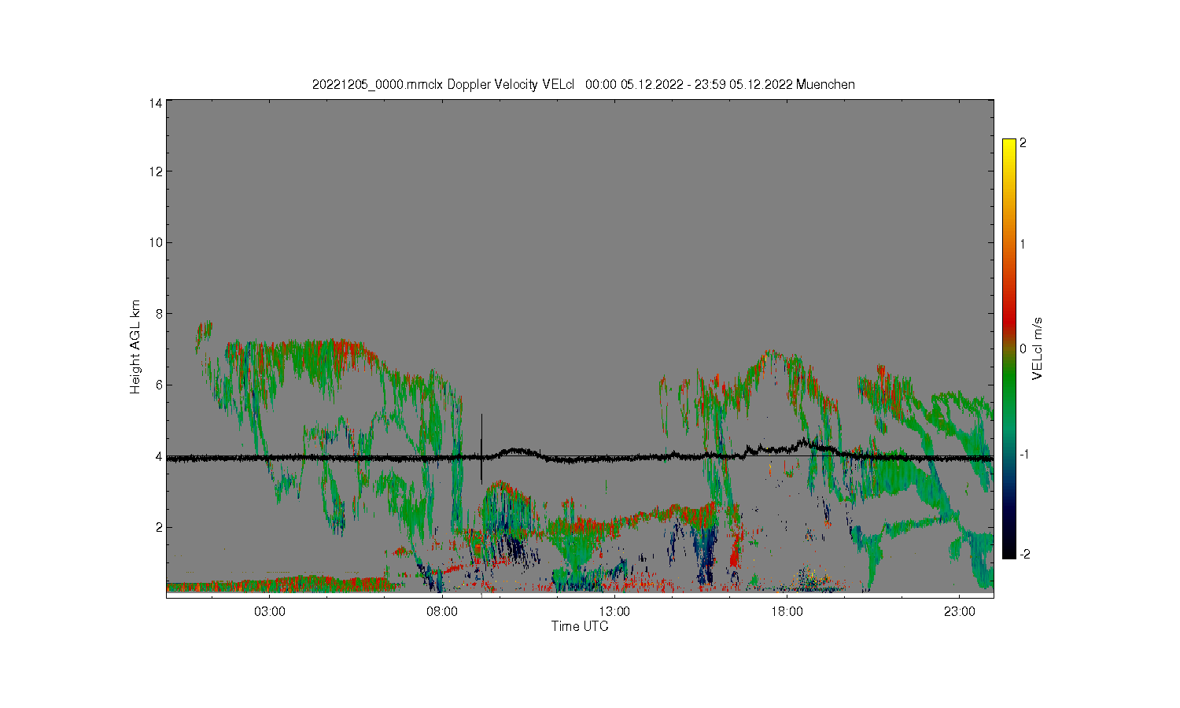Click the height axis tick label '14'
1180x708 pixels.
[x=156, y=103]
